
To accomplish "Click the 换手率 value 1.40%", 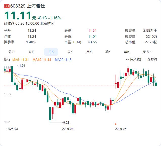I will 31,42.
